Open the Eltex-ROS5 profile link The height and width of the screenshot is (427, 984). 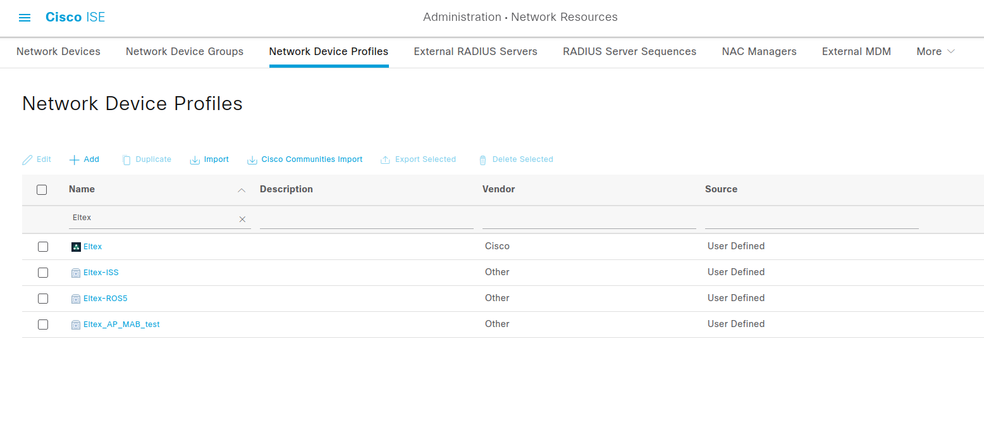point(106,299)
